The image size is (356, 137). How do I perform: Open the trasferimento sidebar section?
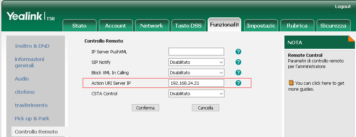pyautogui.click(x=31, y=105)
